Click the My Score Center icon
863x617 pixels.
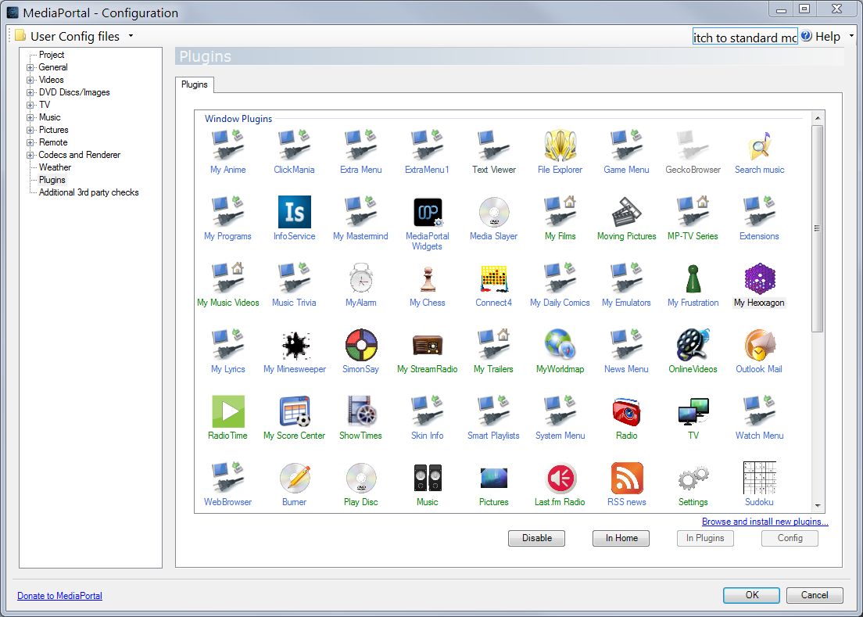[295, 411]
